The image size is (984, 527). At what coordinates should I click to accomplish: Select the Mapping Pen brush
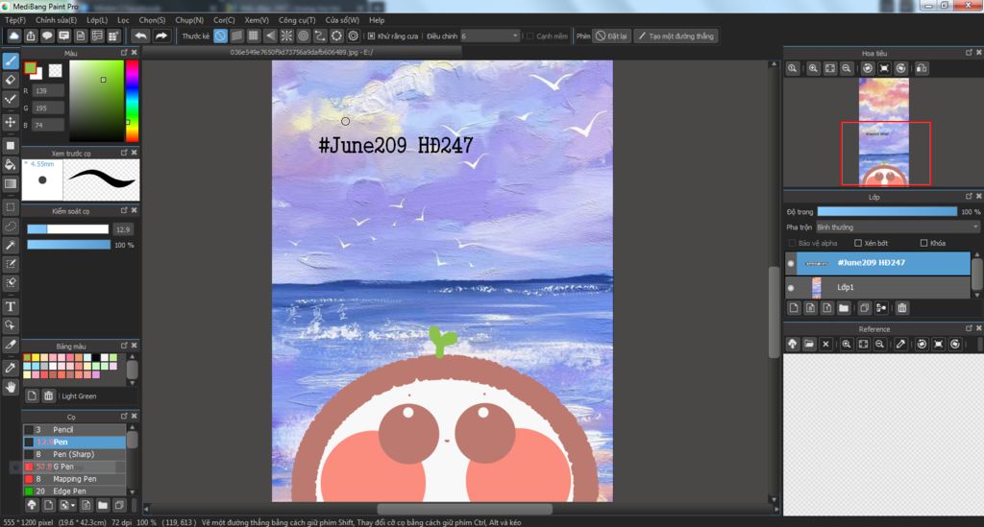(x=74, y=479)
